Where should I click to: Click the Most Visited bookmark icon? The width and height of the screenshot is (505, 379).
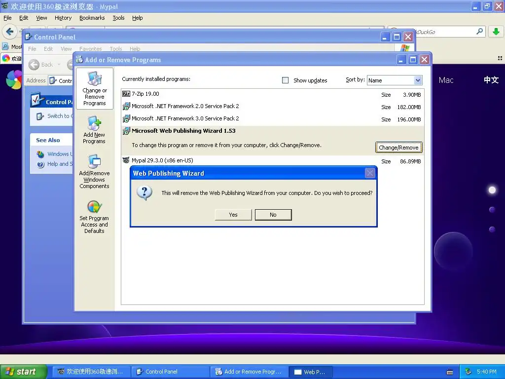click(5, 46)
